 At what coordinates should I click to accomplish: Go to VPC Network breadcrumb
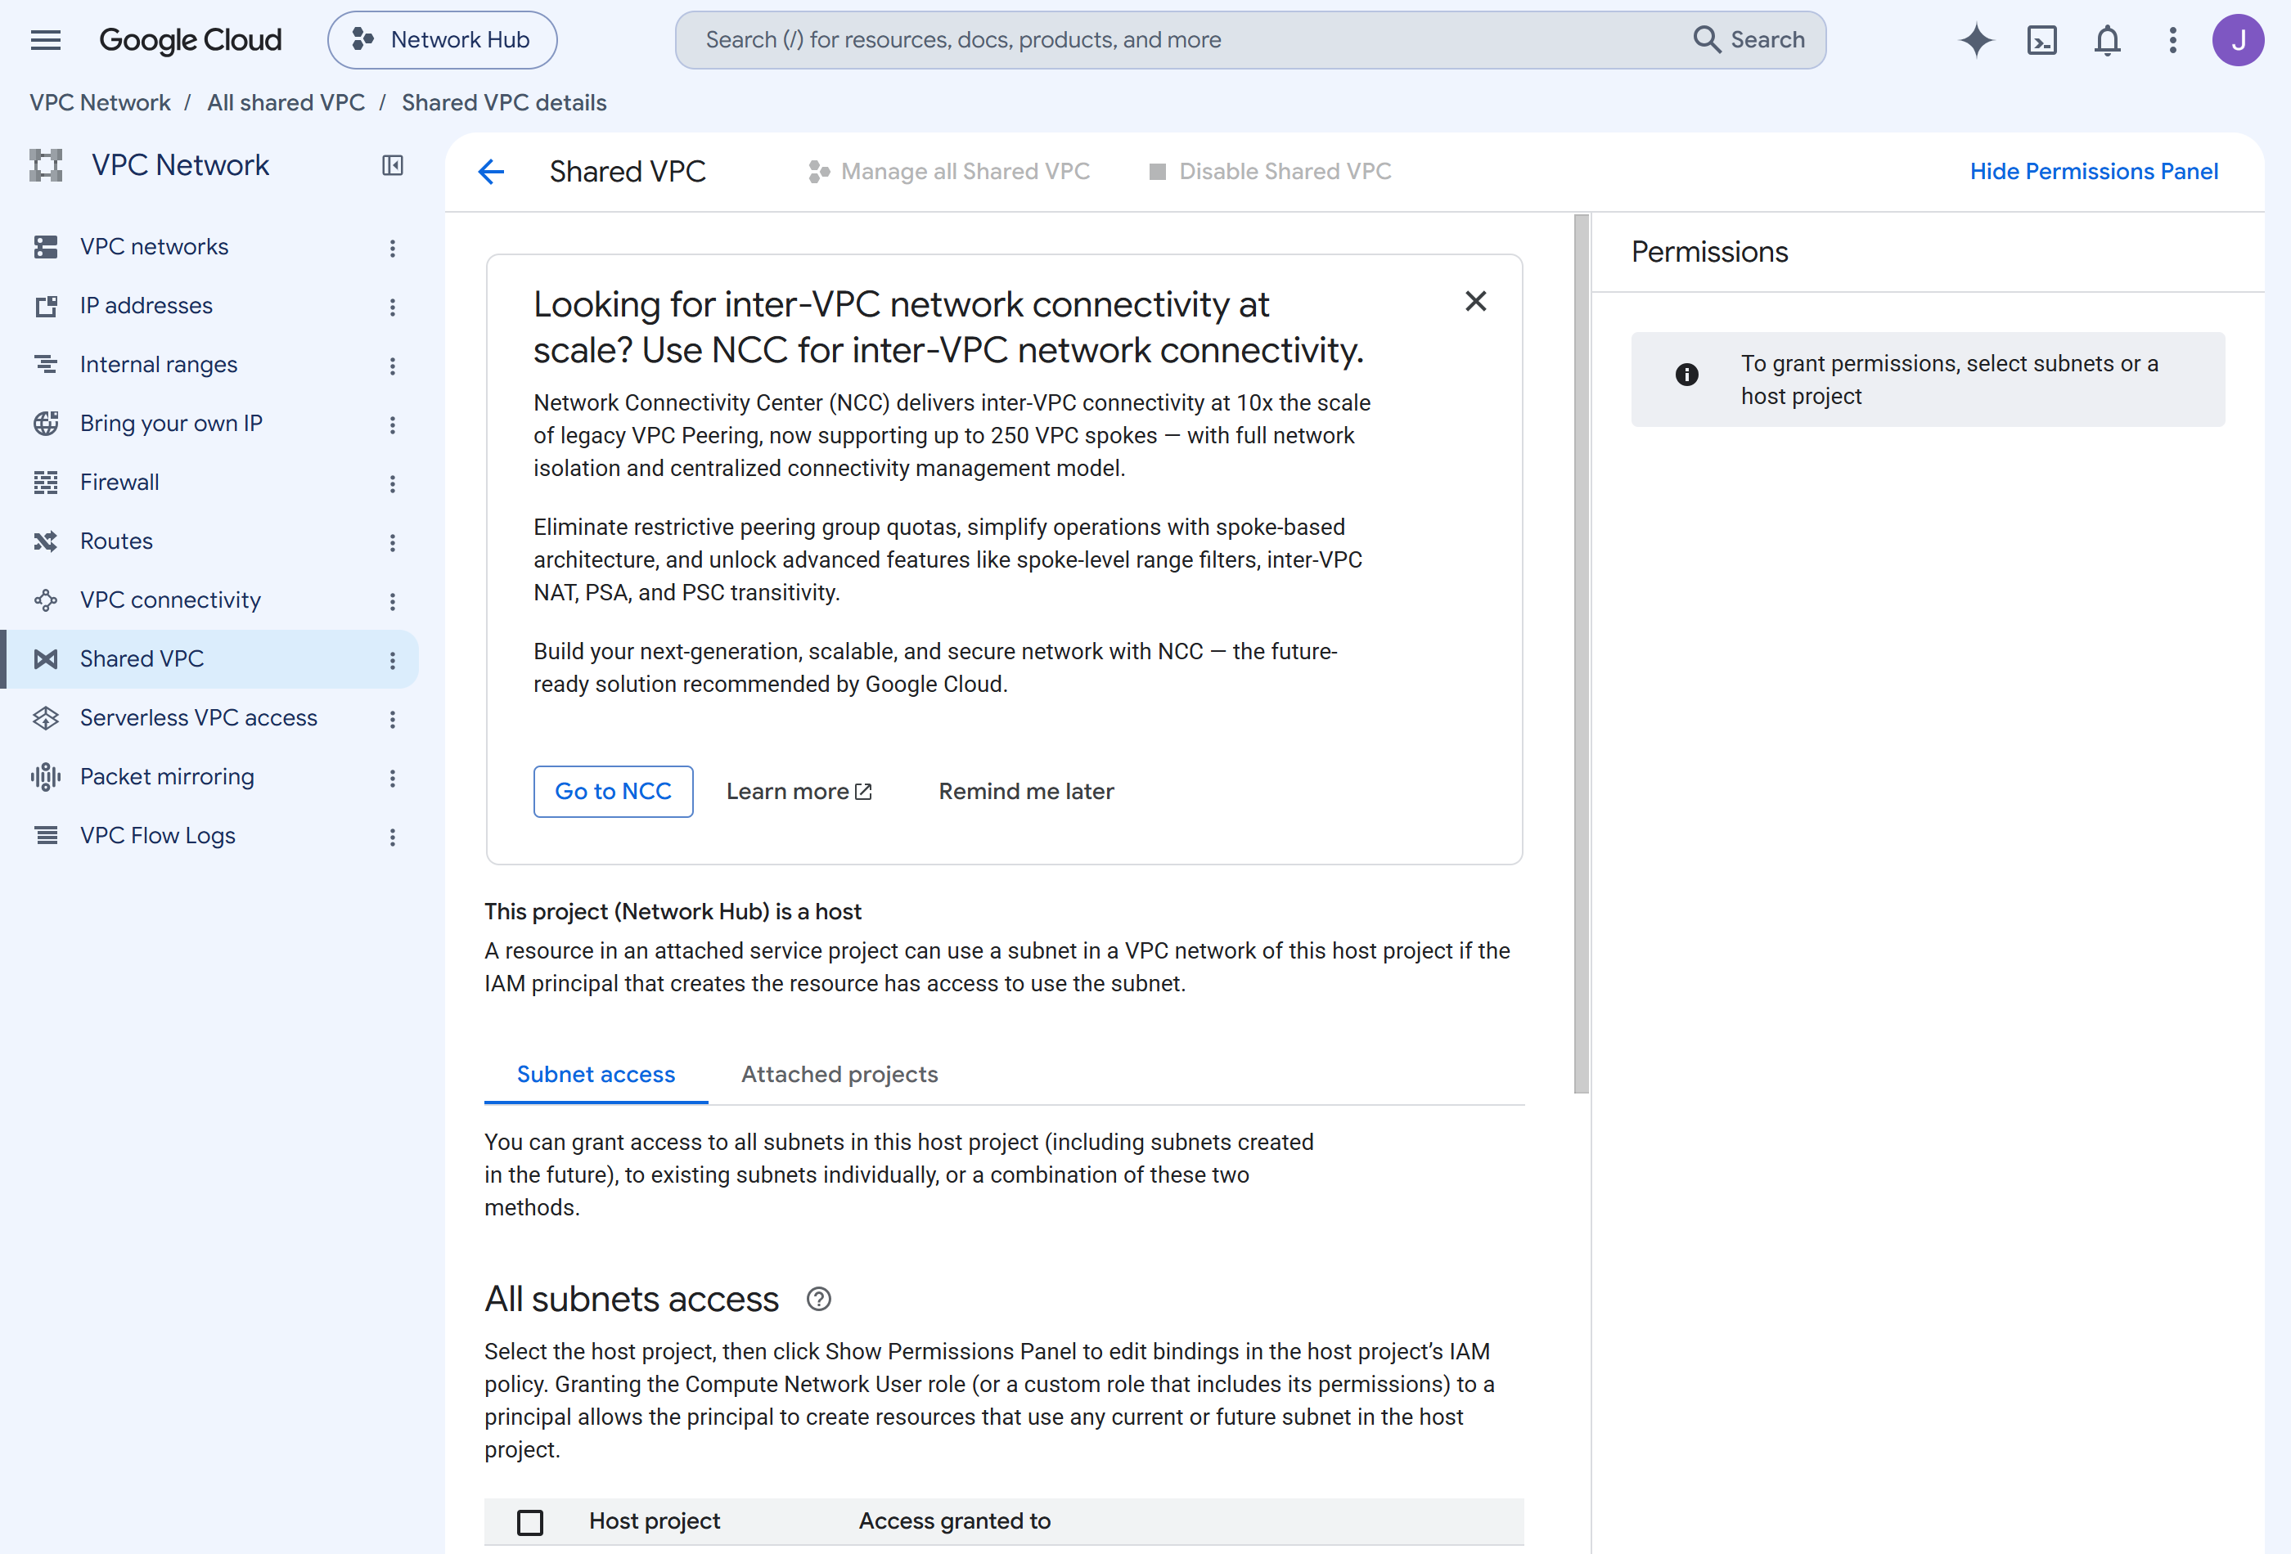click(100, 102)
